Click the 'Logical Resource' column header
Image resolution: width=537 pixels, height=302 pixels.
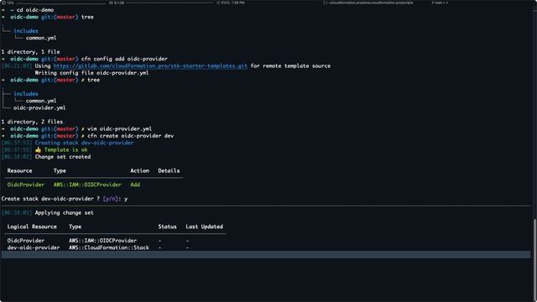32,226
